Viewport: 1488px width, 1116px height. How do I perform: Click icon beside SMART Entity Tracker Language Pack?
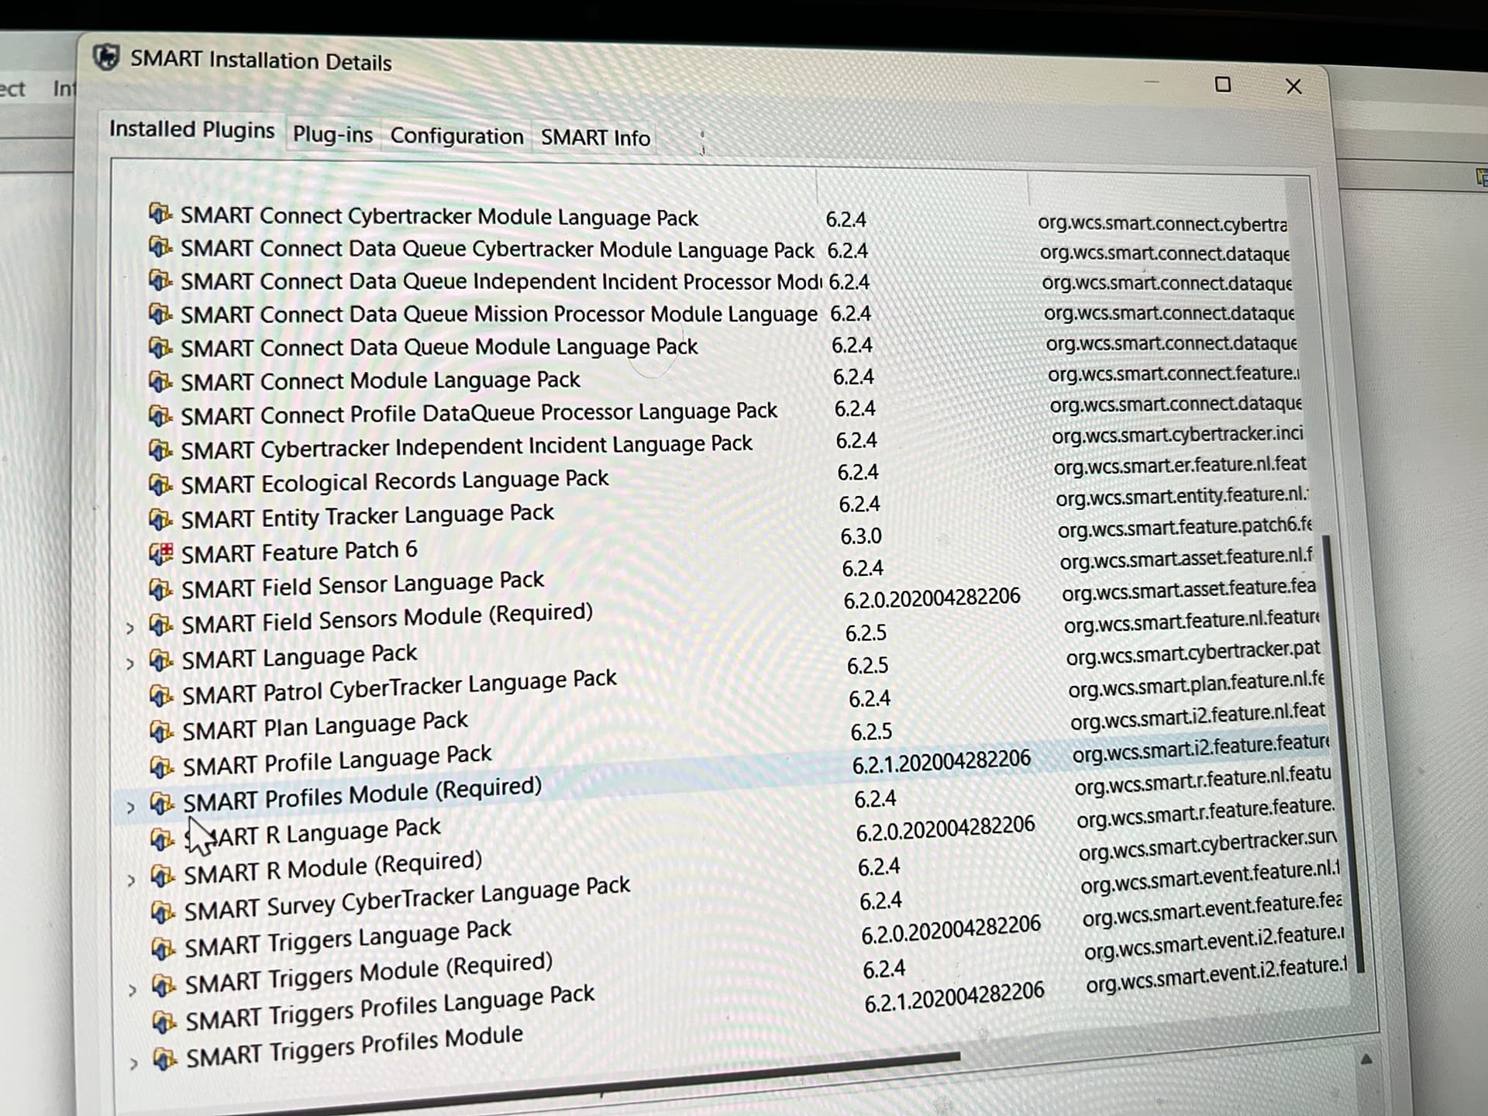point(160,518)
